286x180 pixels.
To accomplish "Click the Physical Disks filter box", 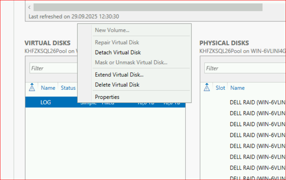I will coord(243,68).
